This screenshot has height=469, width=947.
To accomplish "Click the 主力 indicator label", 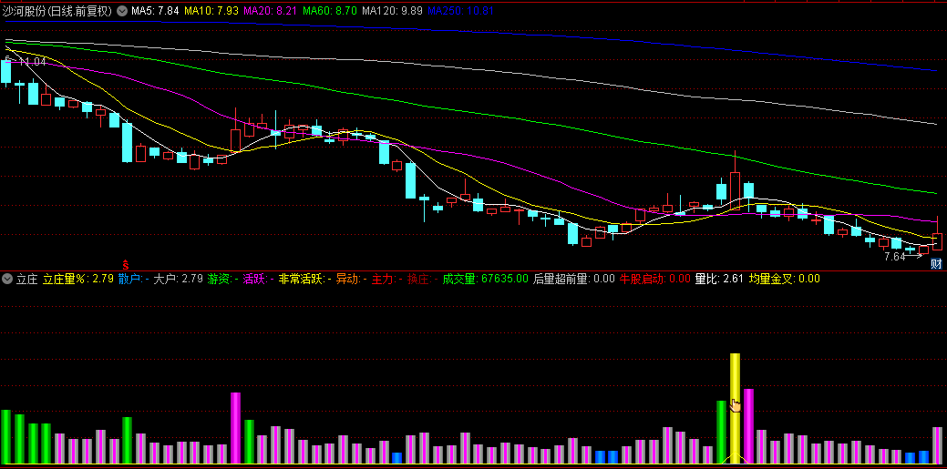I will (x=386, y=279).
